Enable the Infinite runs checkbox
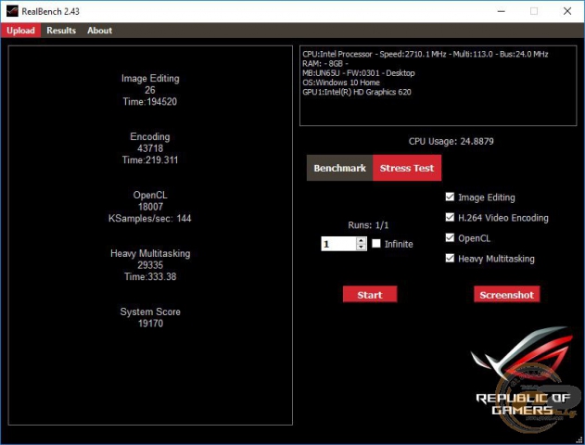 376,244
